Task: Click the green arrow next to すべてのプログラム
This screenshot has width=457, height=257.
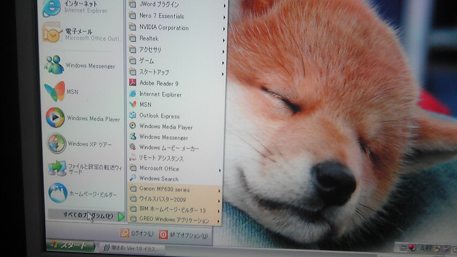Action: click(x=121, y=216)
